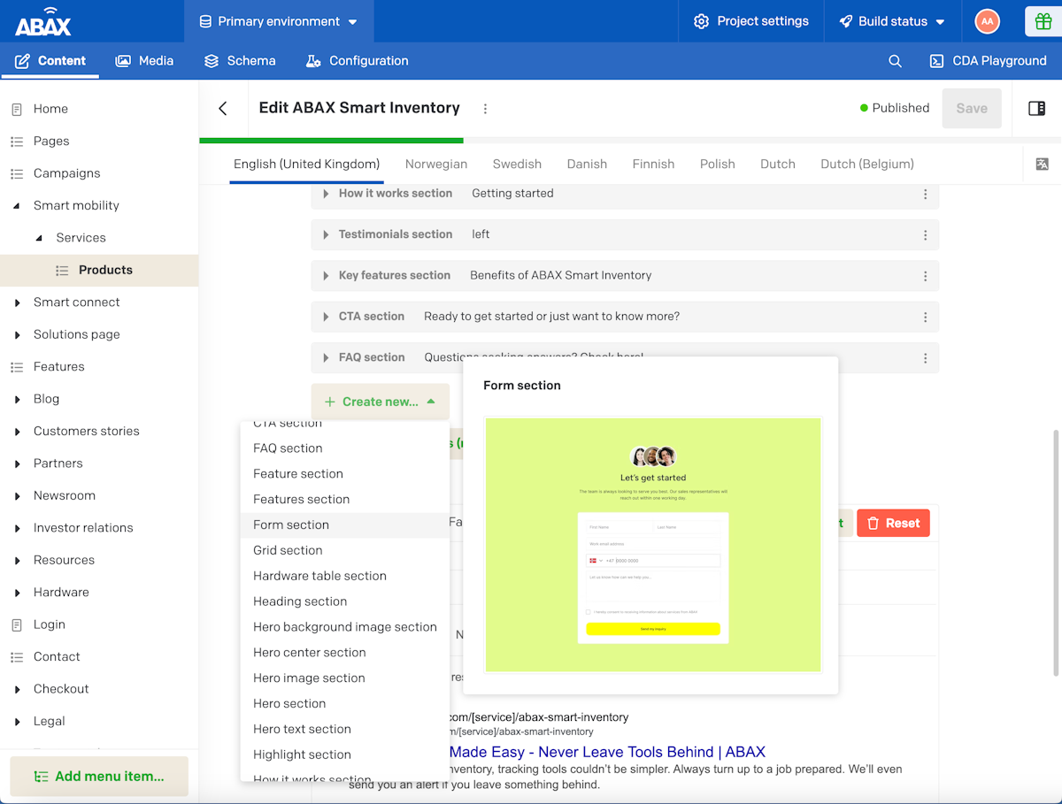Open the AA user avatar menu
Image resolution: width=1062 pixels, height=804 pixels.
(x=987, y=21)
